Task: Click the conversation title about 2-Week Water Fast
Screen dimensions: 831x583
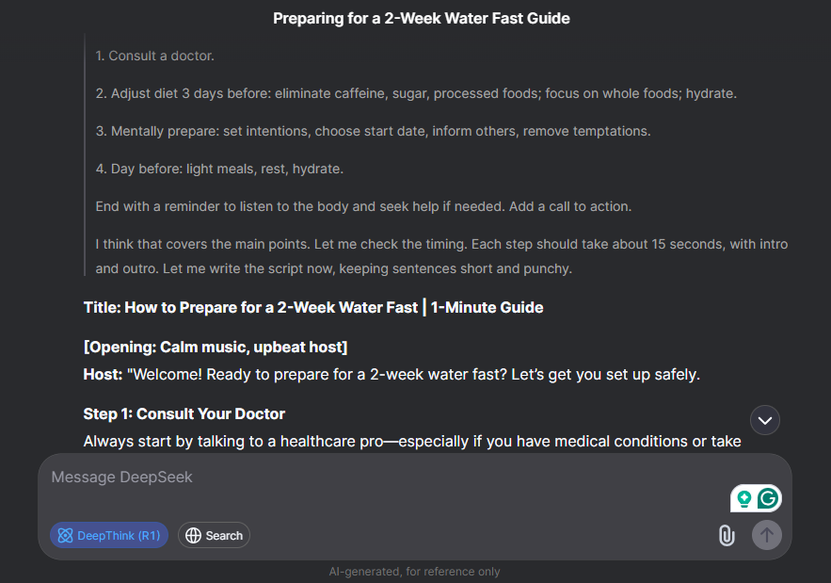Action: pyautogui.click(x=422, y=19)
